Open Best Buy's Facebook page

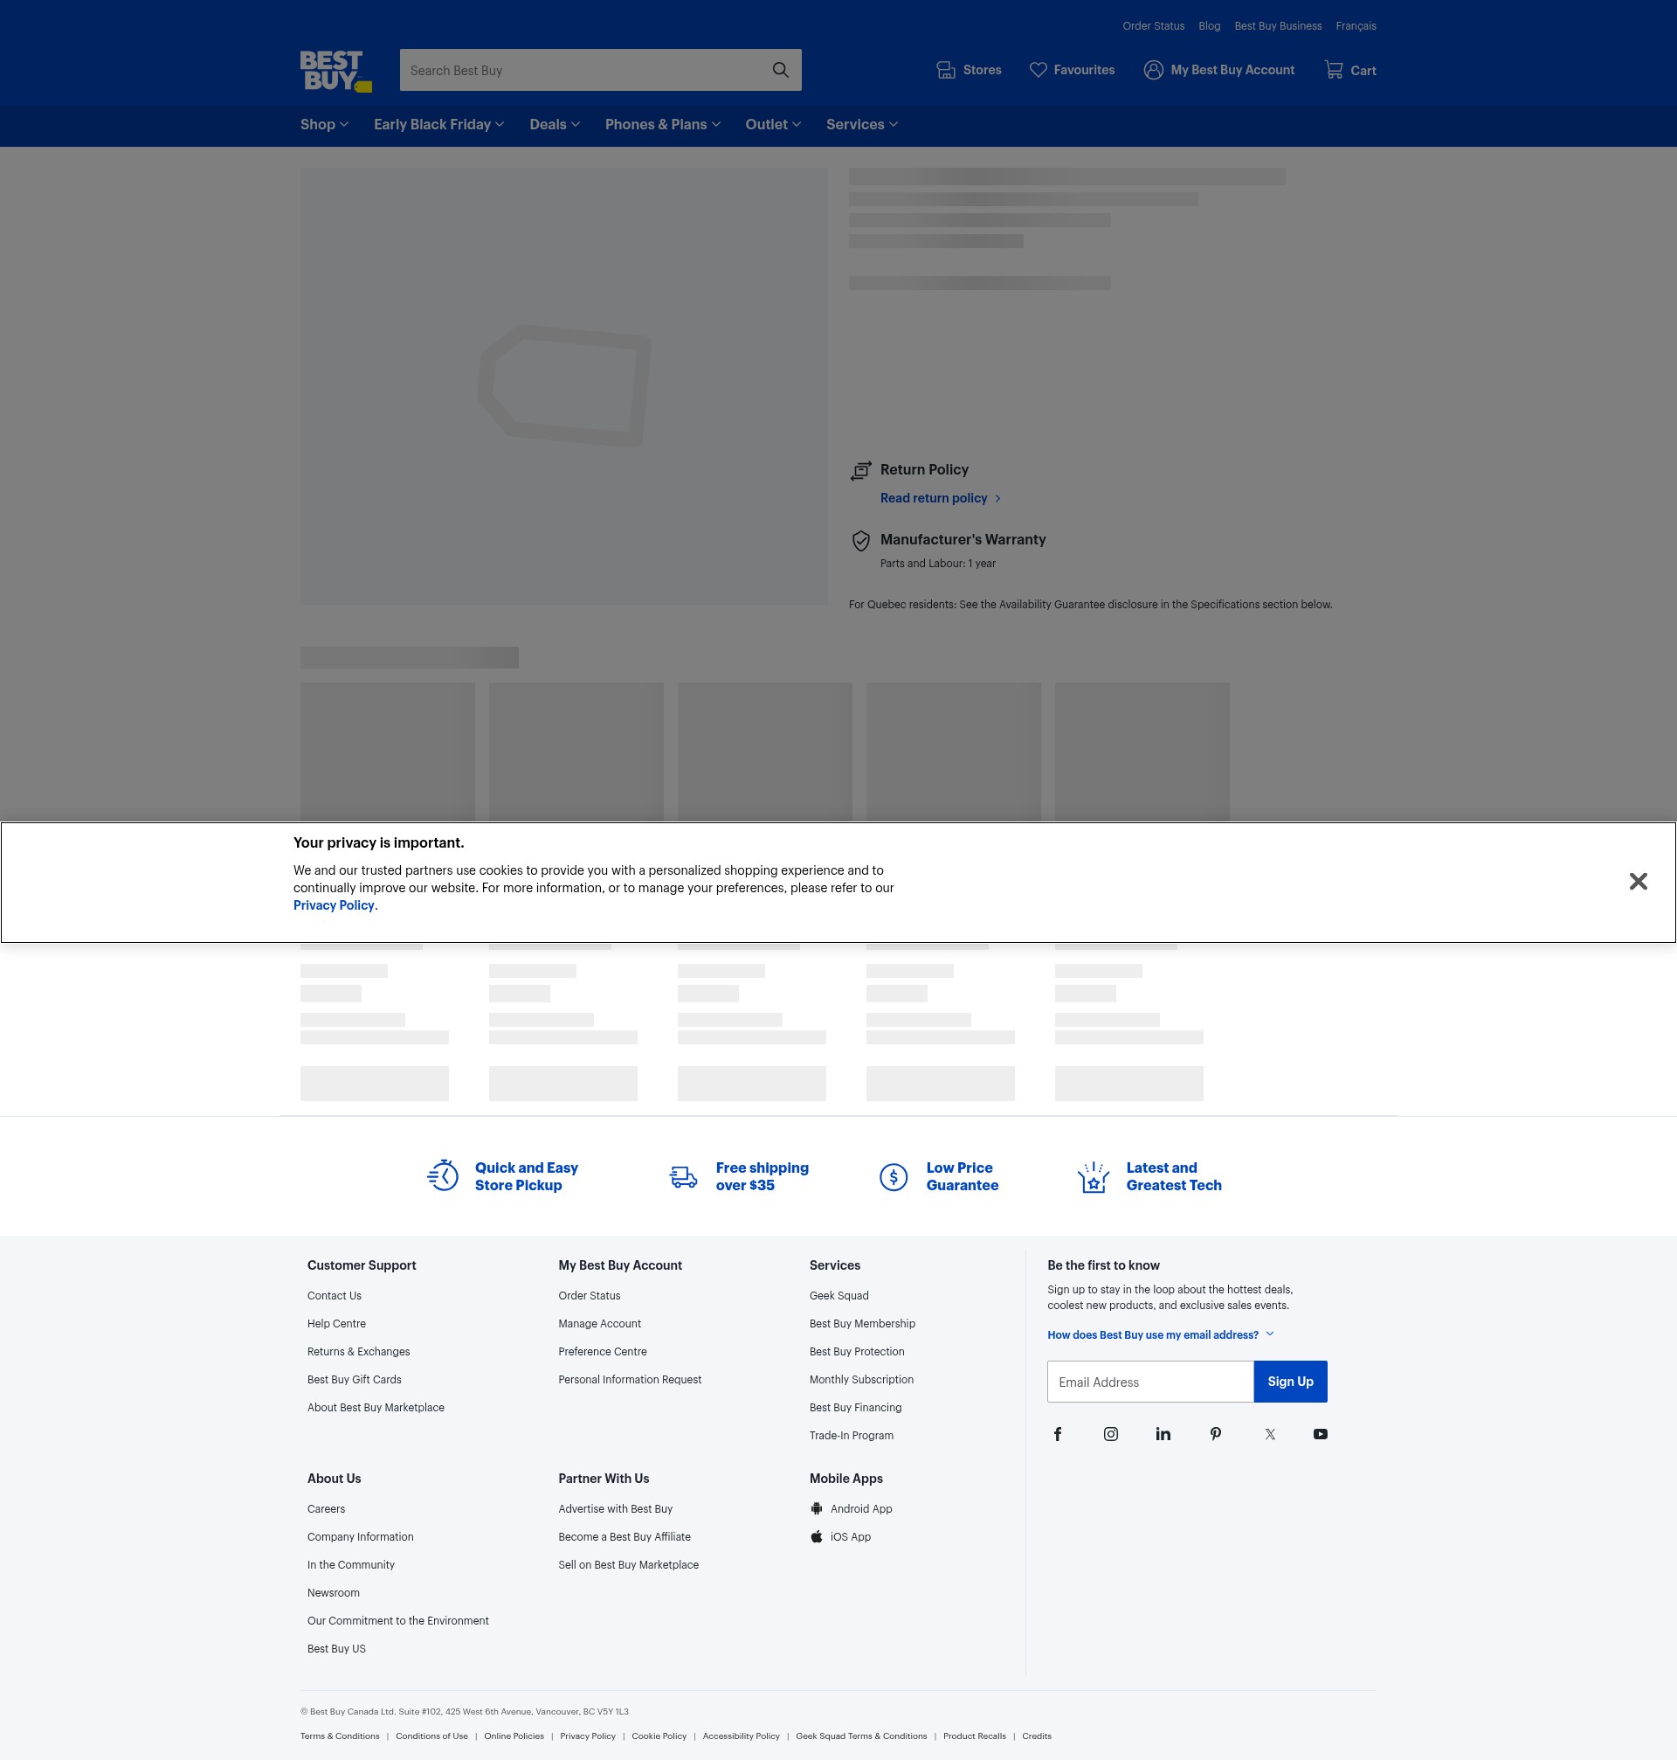(1058, 1434)
